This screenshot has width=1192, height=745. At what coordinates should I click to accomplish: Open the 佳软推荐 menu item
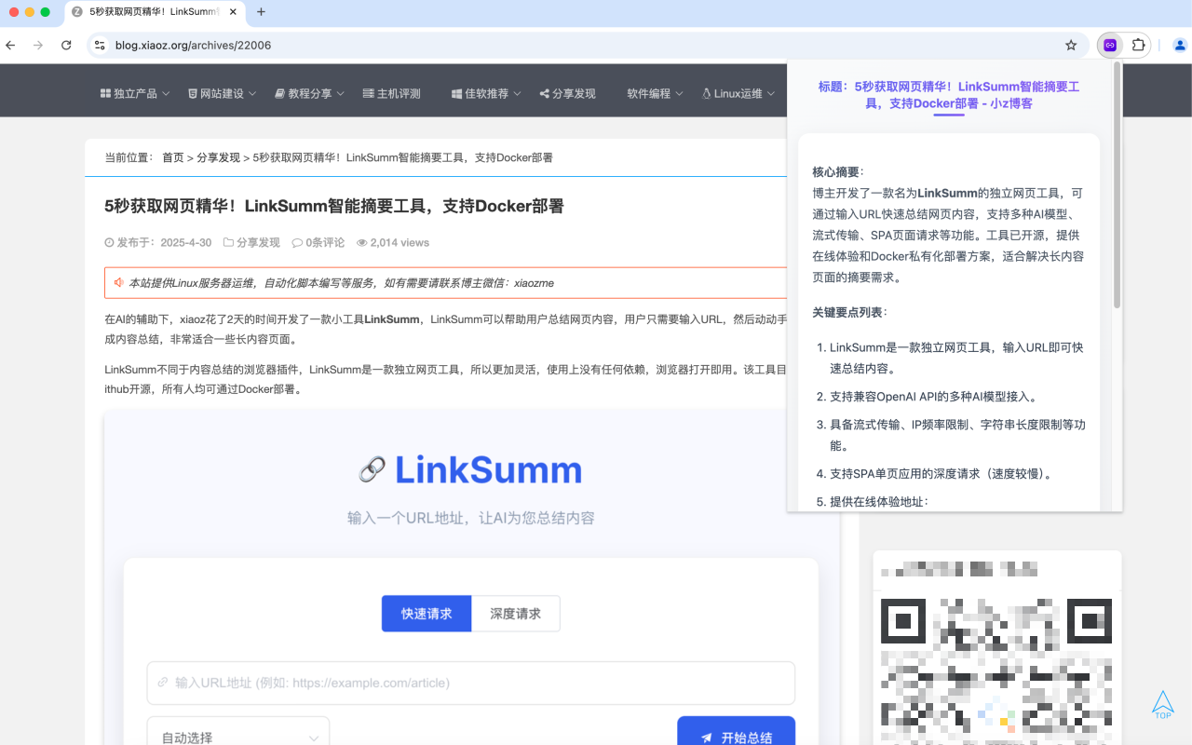(487, 94)
